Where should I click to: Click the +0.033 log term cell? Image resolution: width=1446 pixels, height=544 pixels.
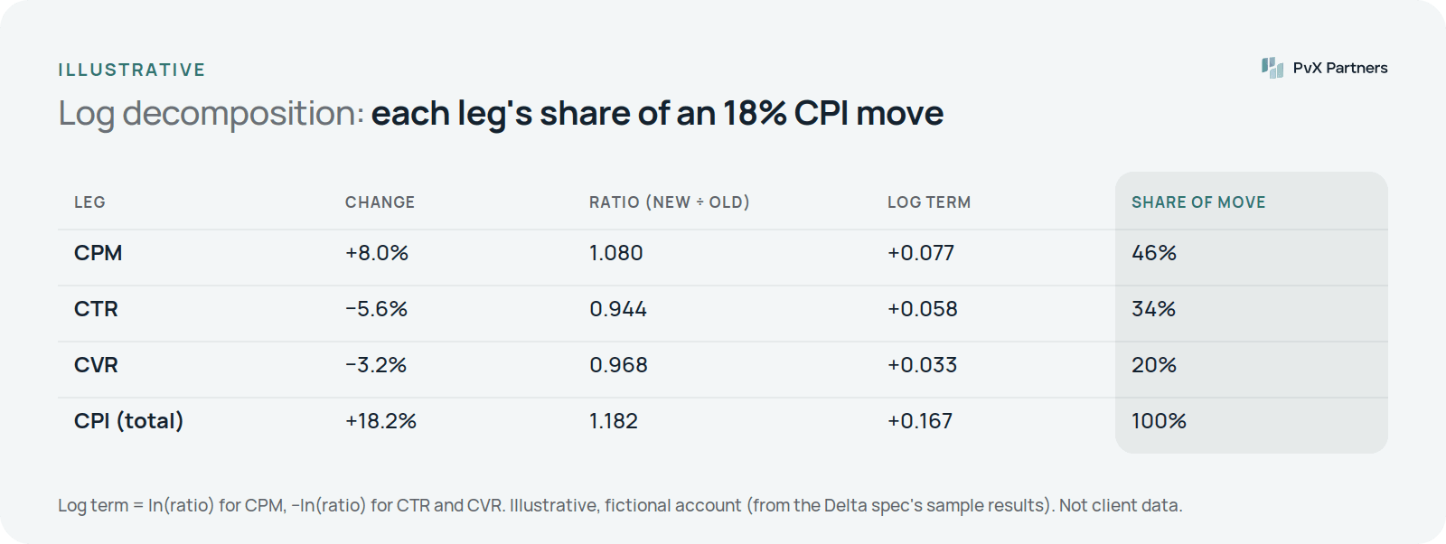click(x=922, y=365)
